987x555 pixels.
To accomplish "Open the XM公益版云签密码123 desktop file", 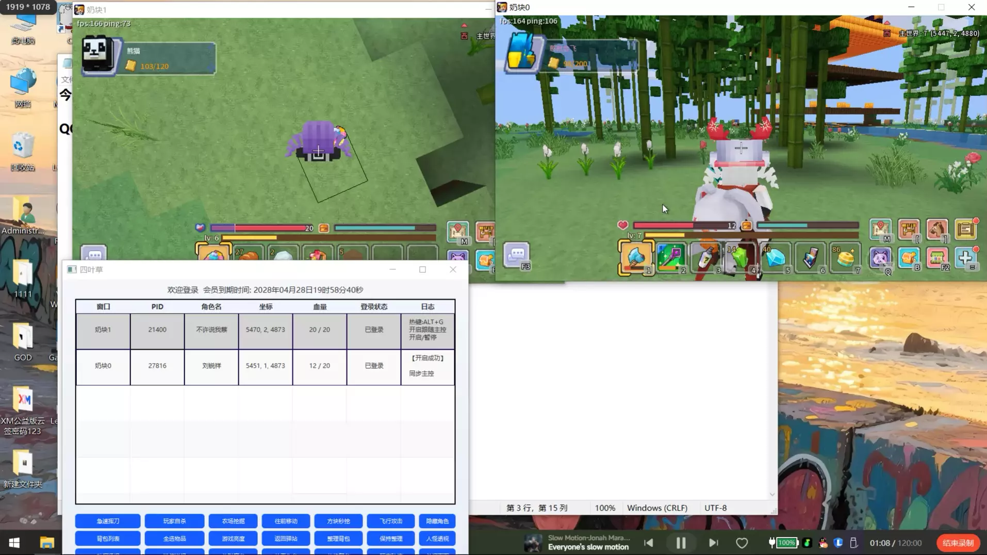I will tap(23, 411).
